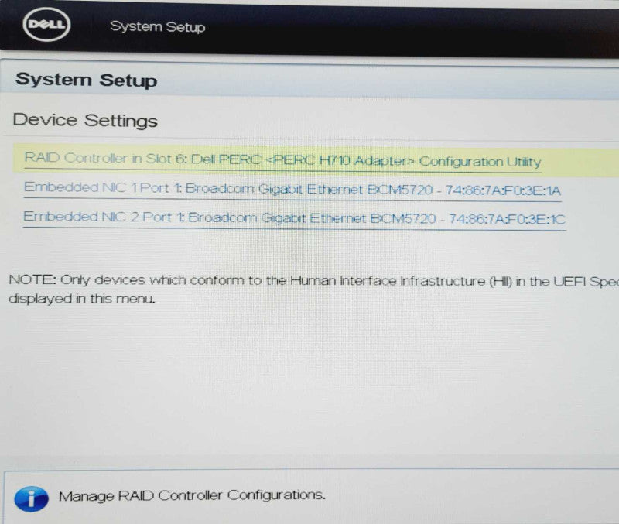Click 'System Setup' text in top banner
Viewport: 619px width, 524px height.
pyautogui.click(x=158, y=27)
